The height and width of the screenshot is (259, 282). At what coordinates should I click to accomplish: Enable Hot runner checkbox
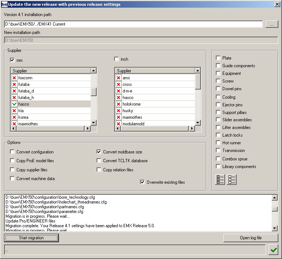(218, 142)
